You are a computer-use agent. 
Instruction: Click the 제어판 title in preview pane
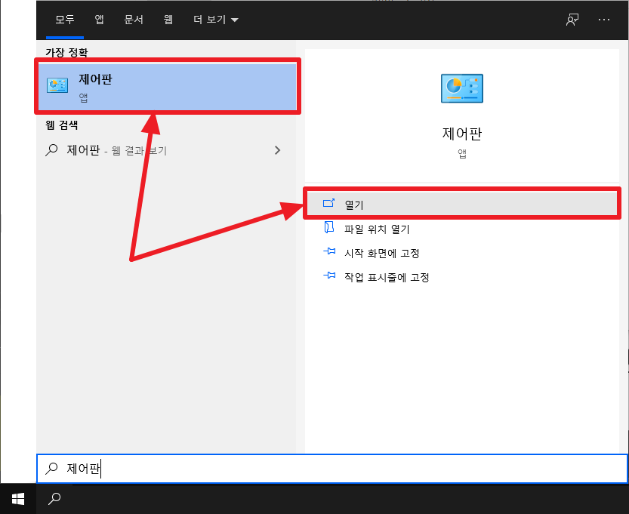461,134
